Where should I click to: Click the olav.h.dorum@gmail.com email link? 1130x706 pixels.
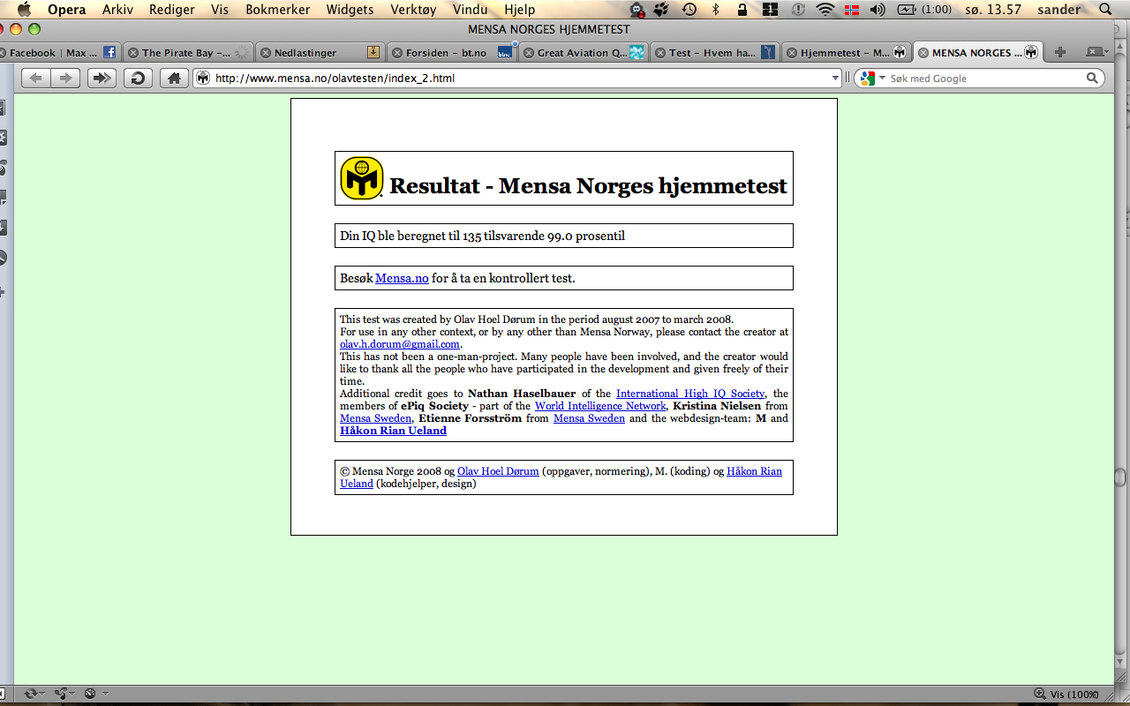[400, 344]
